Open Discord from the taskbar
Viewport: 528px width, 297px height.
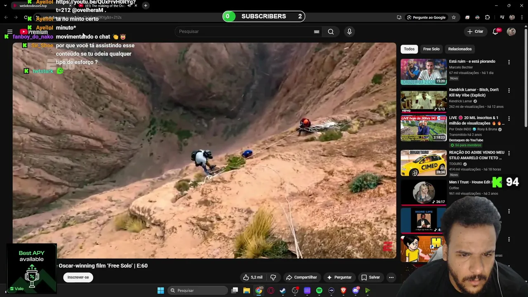point(356,290)
